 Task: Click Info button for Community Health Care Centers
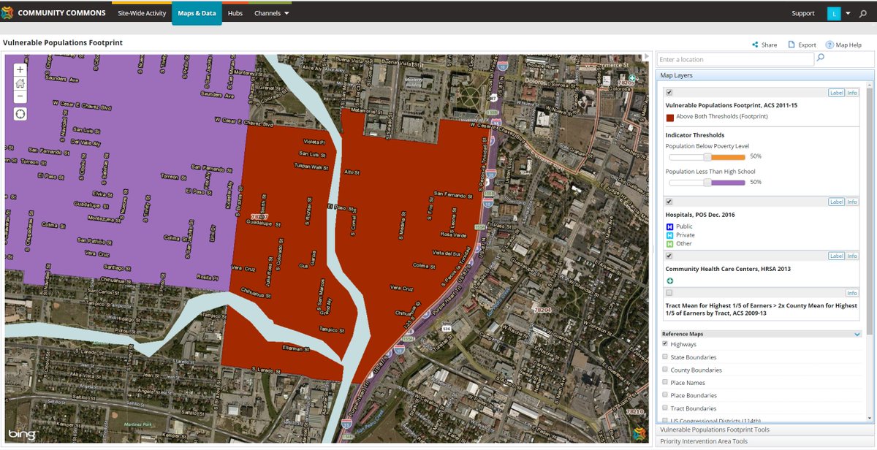click(x=852, y=256)
